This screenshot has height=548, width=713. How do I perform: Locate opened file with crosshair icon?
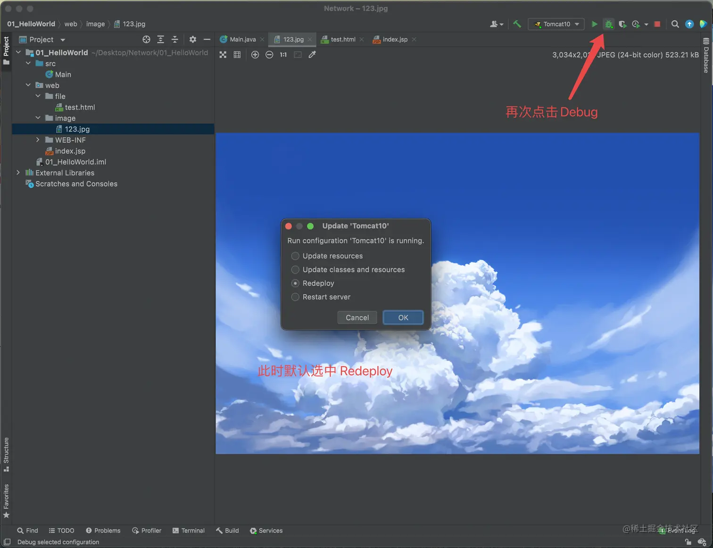[x=147, y=40]
